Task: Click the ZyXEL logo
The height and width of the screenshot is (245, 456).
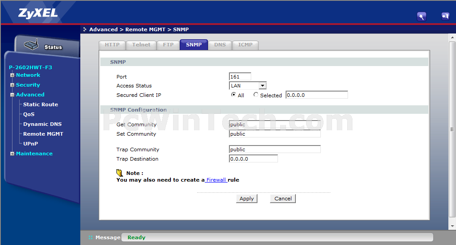Action: [38, 13]
